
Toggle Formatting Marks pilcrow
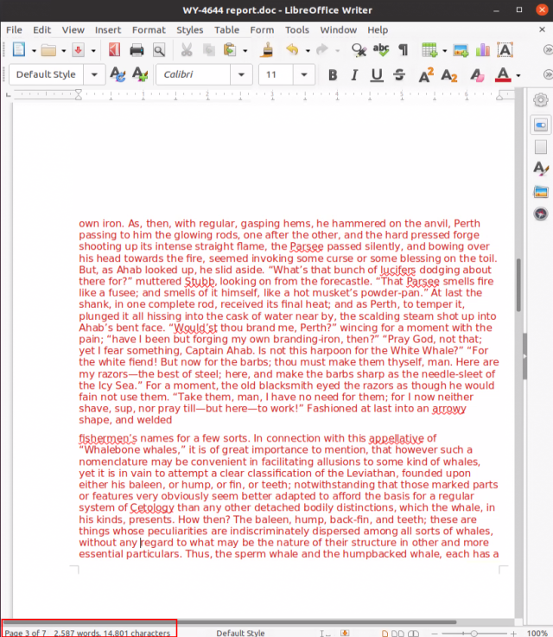[404, 50]
